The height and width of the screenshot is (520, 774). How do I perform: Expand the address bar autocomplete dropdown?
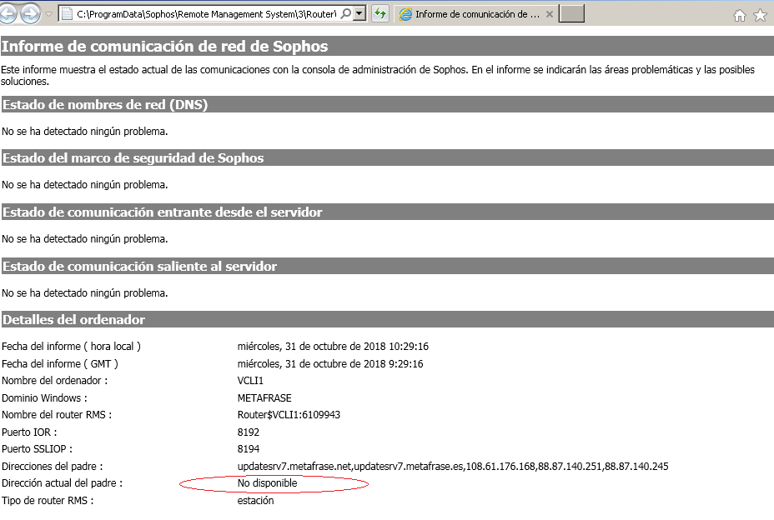pyautogui.click(x=360, y=14)
